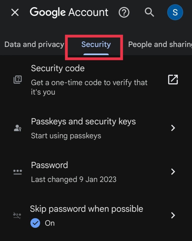Click the Skip password crossed-key icon
Viewport: 192px width, 241px height.
(x=17, y=215)
